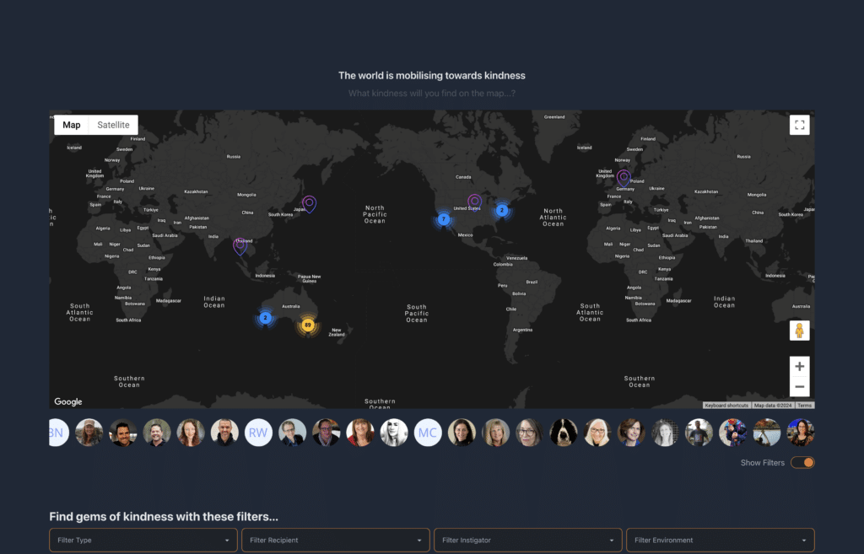Open the Filter Recipient dropdown
This screenshot has width=864, height=554.
point(336,540)
